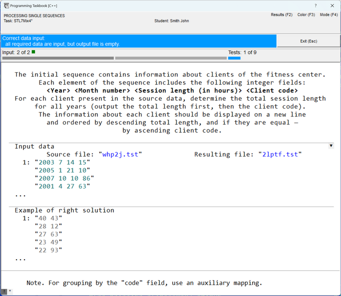This screenshot has width=341, height=296.
Task: Open help with the question mark button
Action: click(315, 5)
